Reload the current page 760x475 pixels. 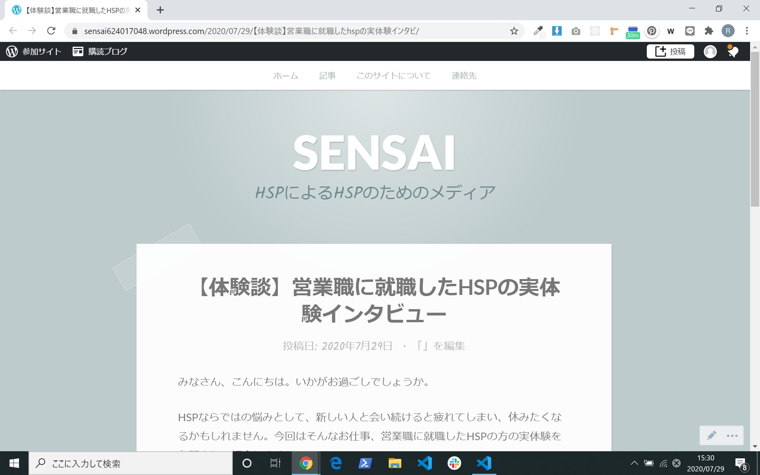point(51,31)
